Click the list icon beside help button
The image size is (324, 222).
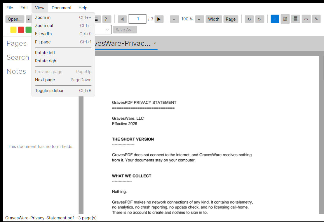97,19
